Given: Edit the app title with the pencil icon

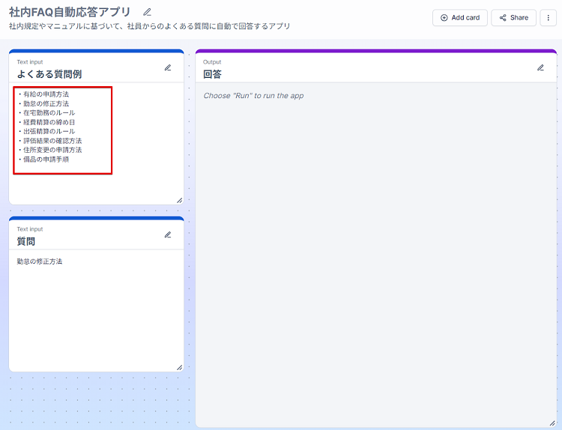Looking at the screenshot, I should point(147,12).
